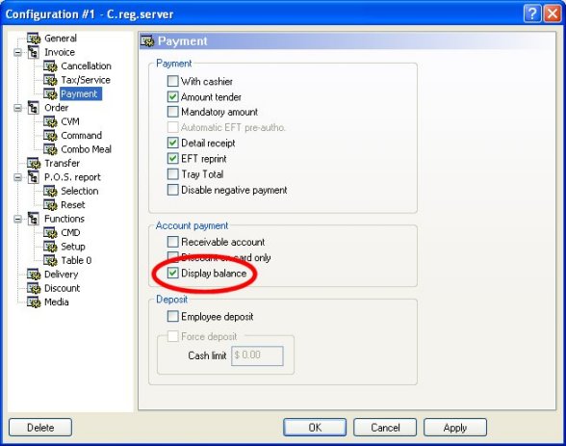Click the Cash limit amount field
This screenshot has height=446, width=566.
pos(257,355)
